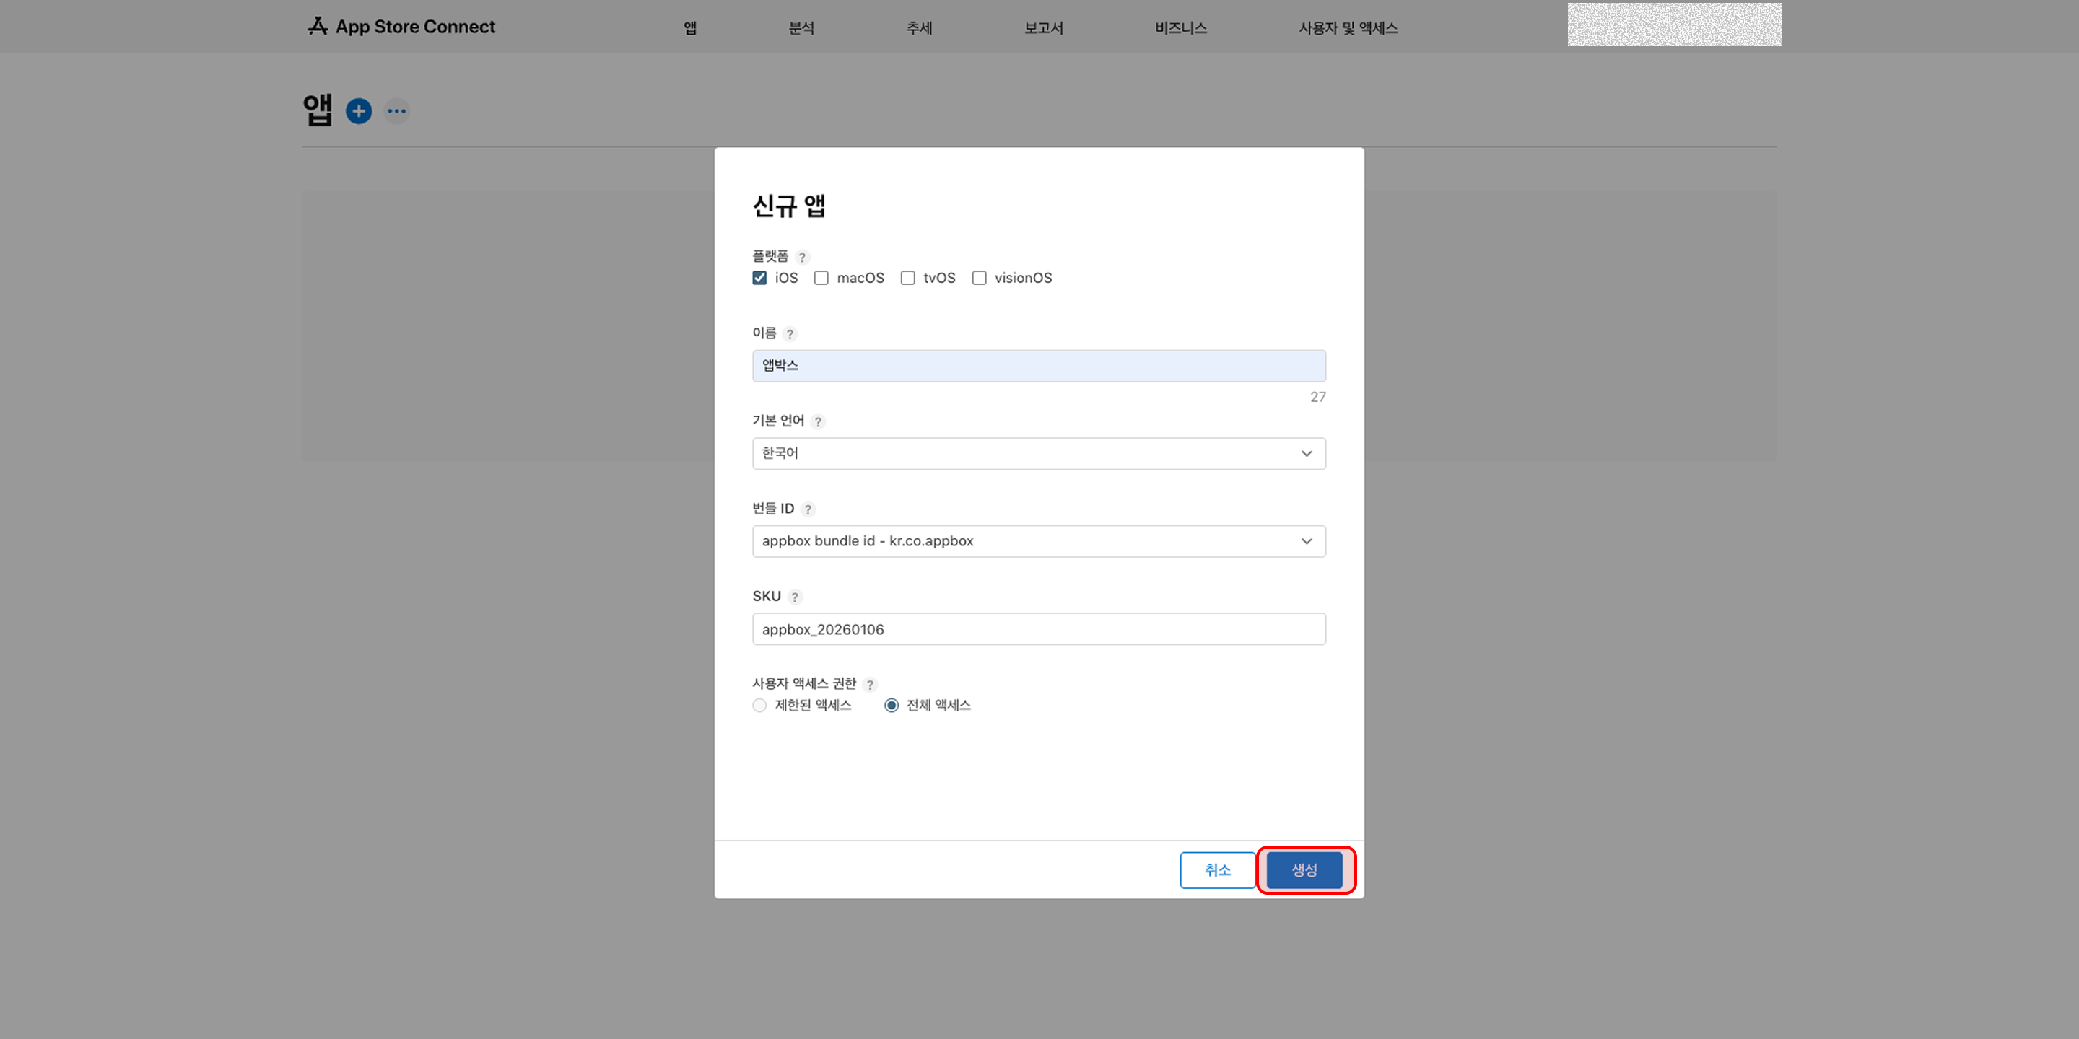Click the App Store Connect logo
This screenshot has height=1039, width=2079.
point(401,27)
